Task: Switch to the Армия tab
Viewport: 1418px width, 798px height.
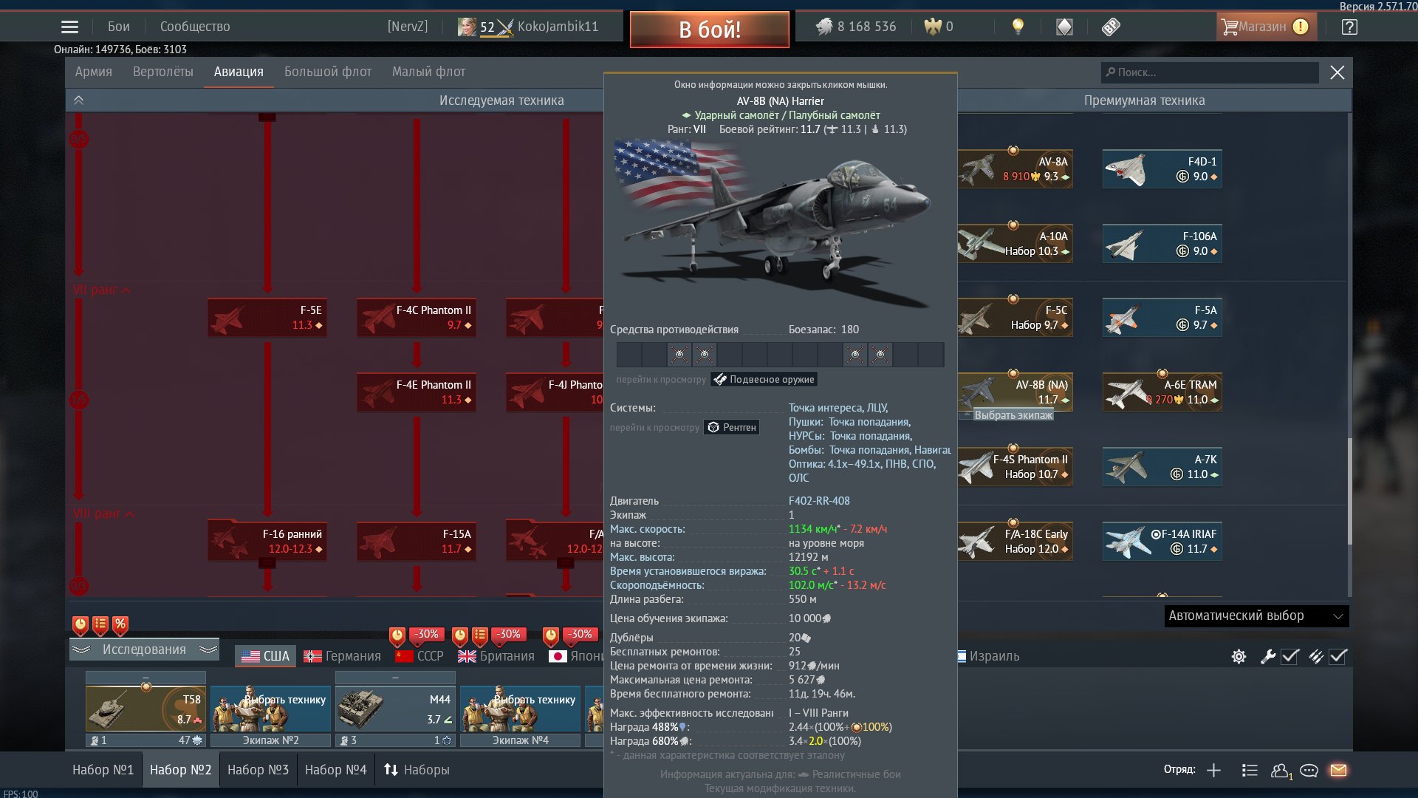Action: click(x=94, y=72)
